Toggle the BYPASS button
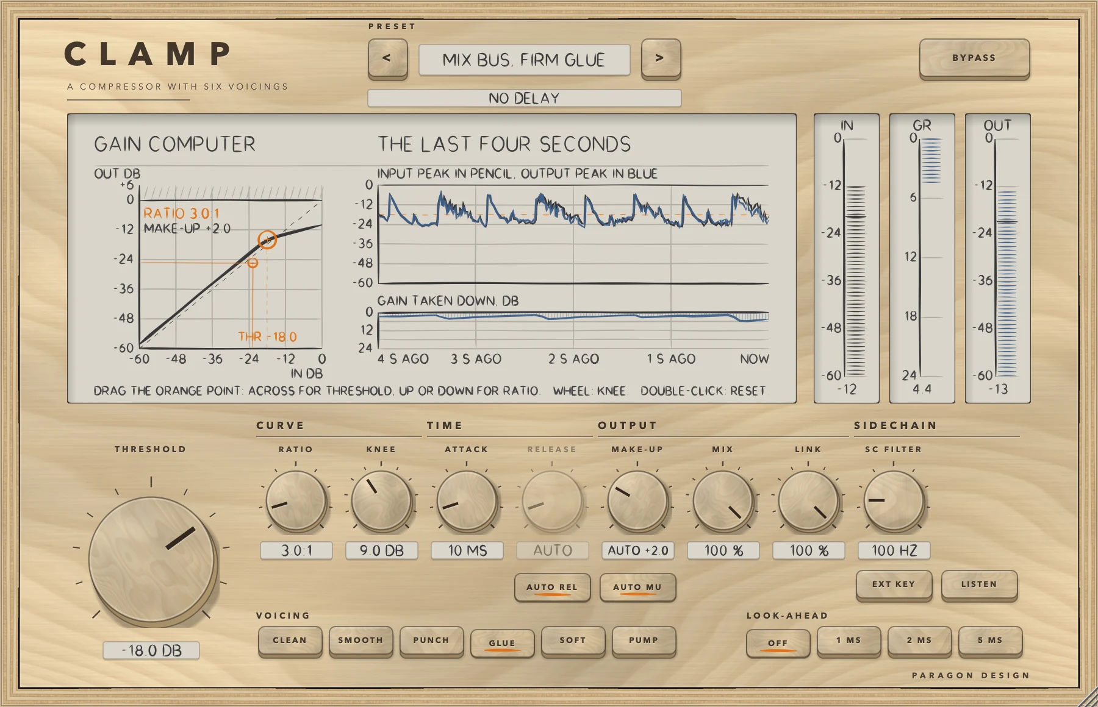This screenshot has width=1098, height=707. coord(974,59)
